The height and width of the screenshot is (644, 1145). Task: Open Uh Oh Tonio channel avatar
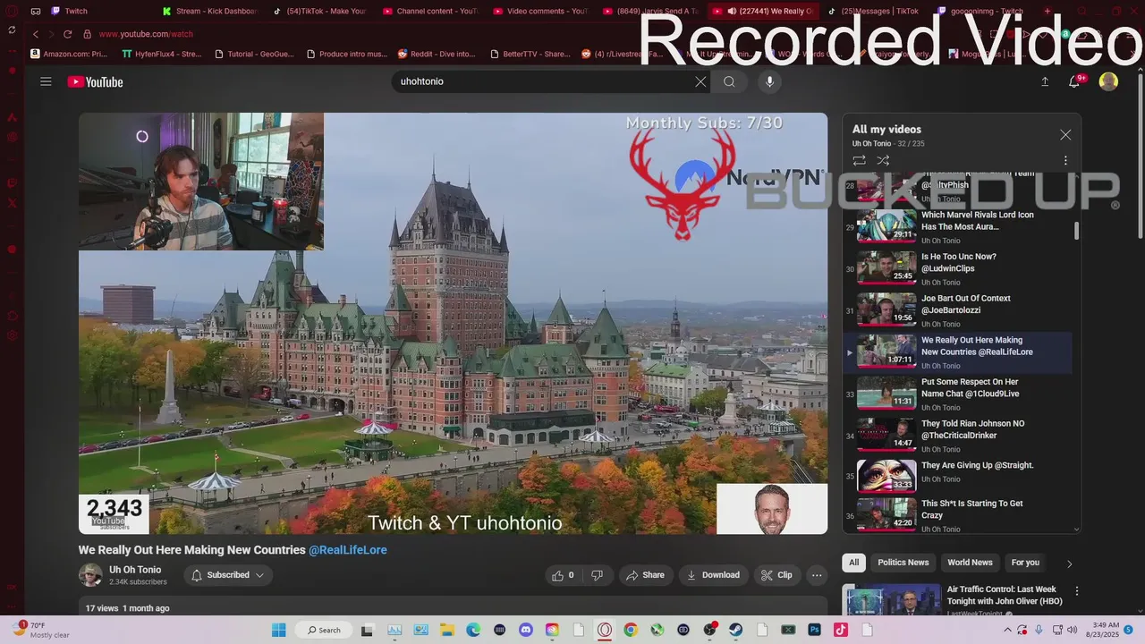90,575
